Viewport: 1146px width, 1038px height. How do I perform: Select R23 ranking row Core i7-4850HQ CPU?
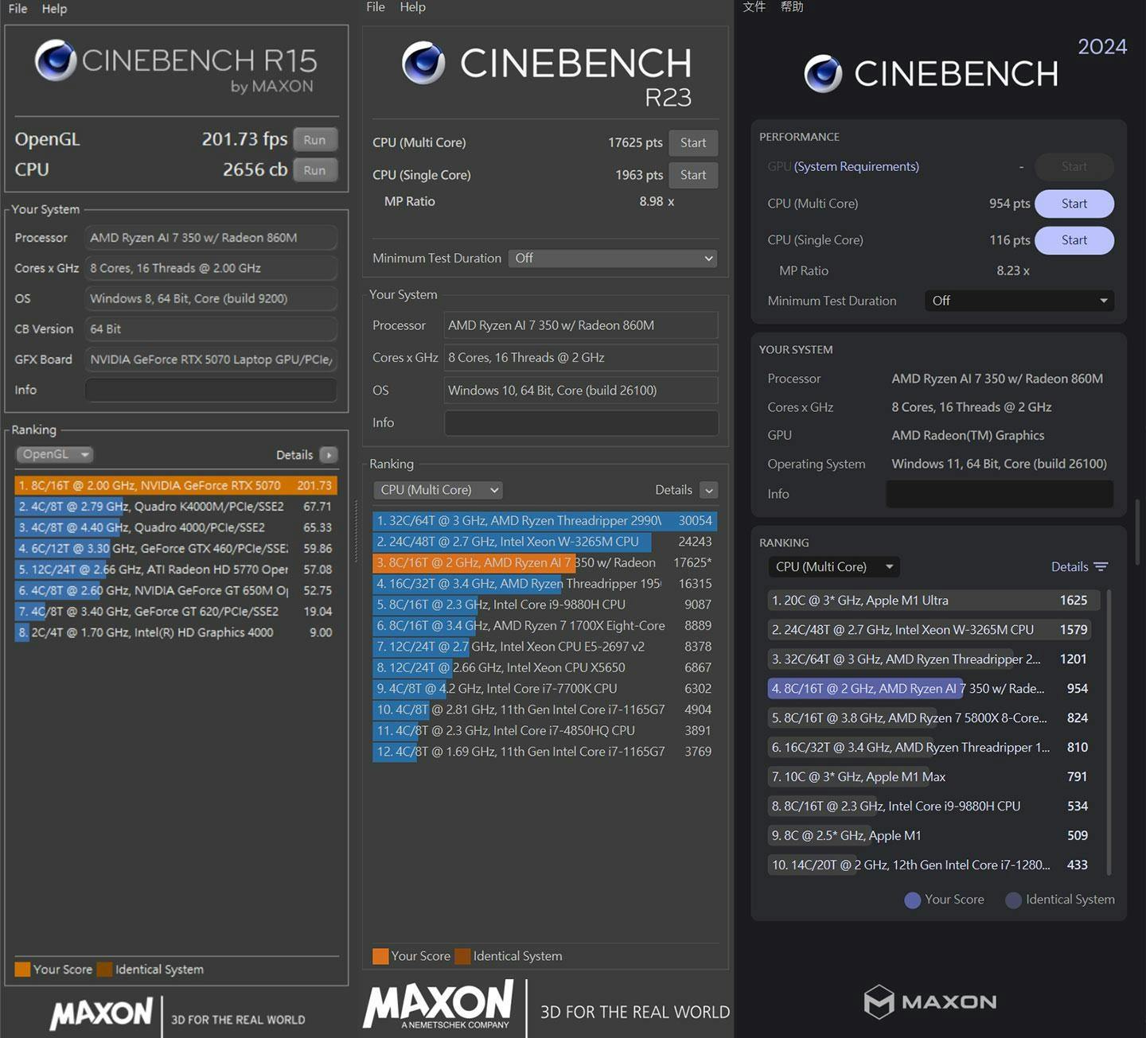click(x=545, y=731)
